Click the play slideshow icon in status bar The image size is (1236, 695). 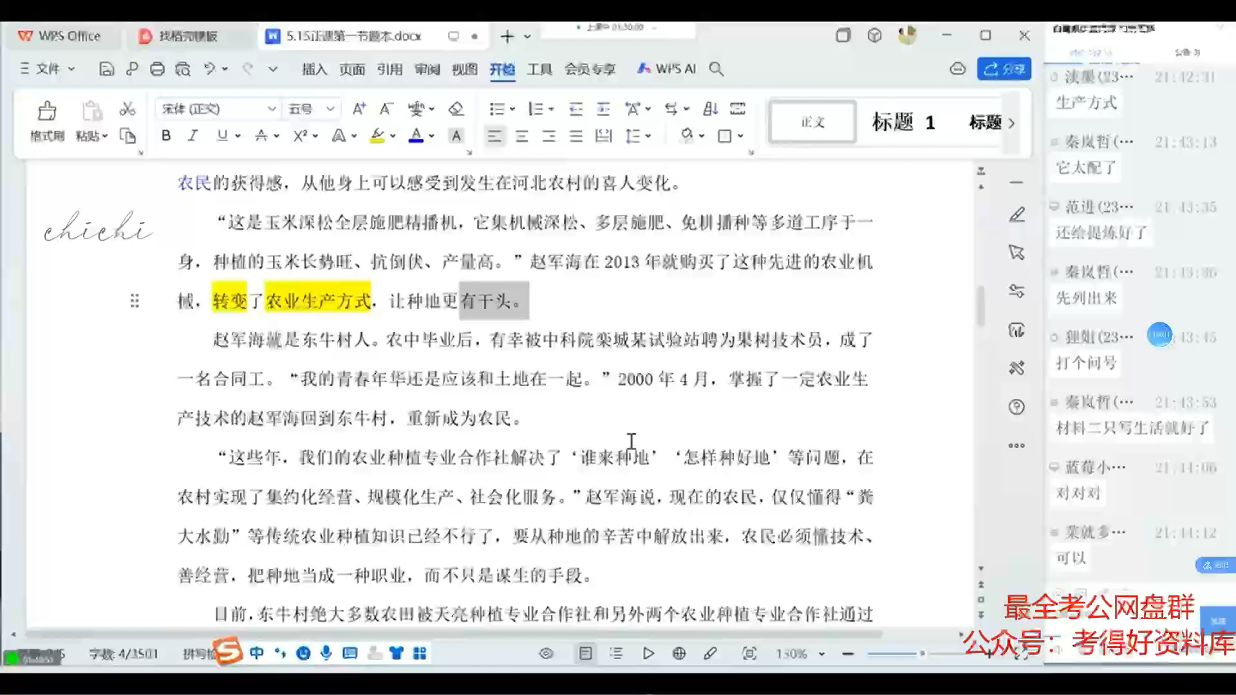648,653
